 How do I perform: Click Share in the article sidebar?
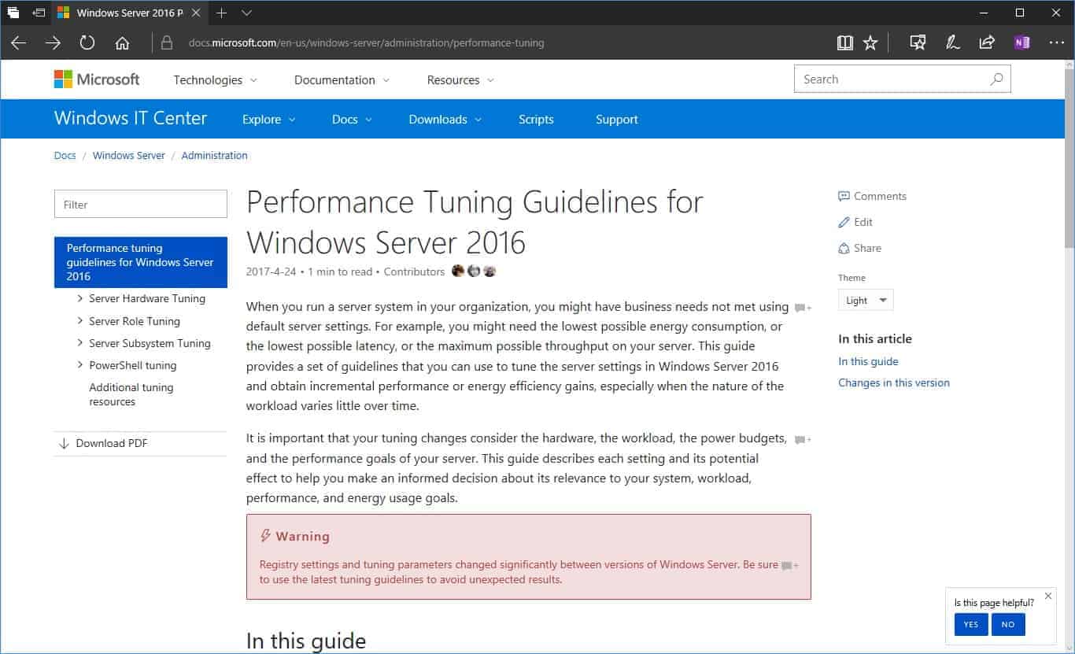pos(860,248)
